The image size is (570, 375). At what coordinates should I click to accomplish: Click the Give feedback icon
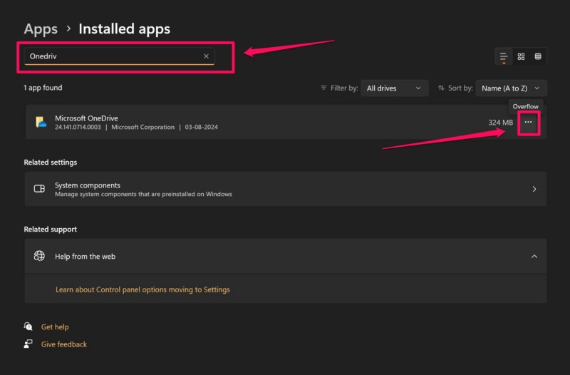pos(28,344)
